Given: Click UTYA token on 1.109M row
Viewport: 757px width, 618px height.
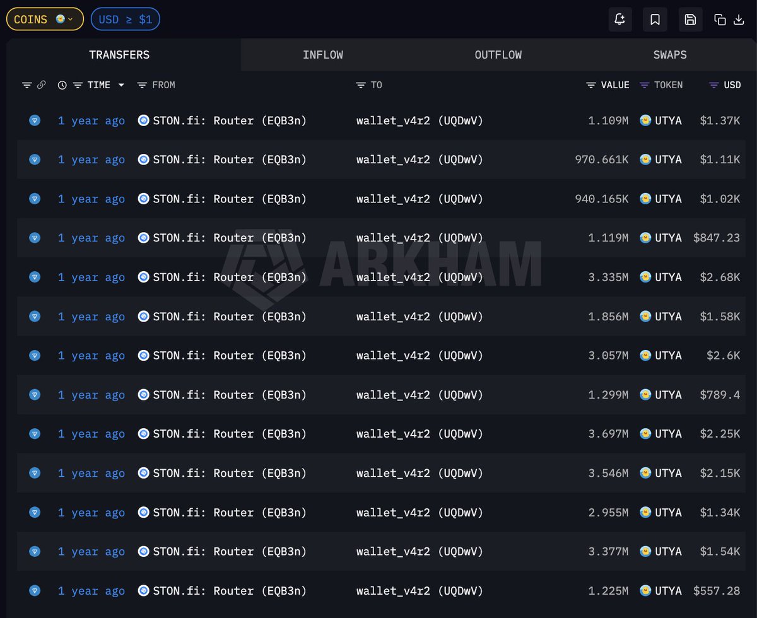Looking at the screenshot, I should click(x=668, y=120).
